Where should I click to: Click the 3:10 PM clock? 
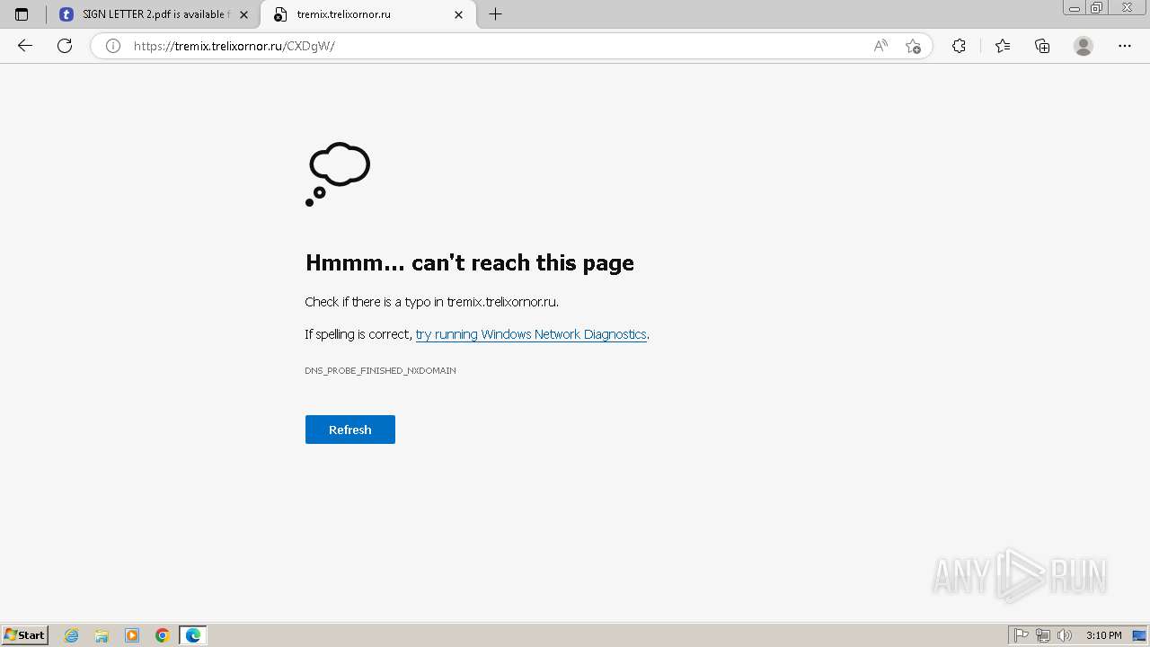[x=1103, y=635]
